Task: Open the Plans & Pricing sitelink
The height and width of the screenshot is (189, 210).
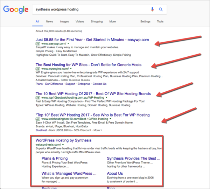Action: (55, 158)
